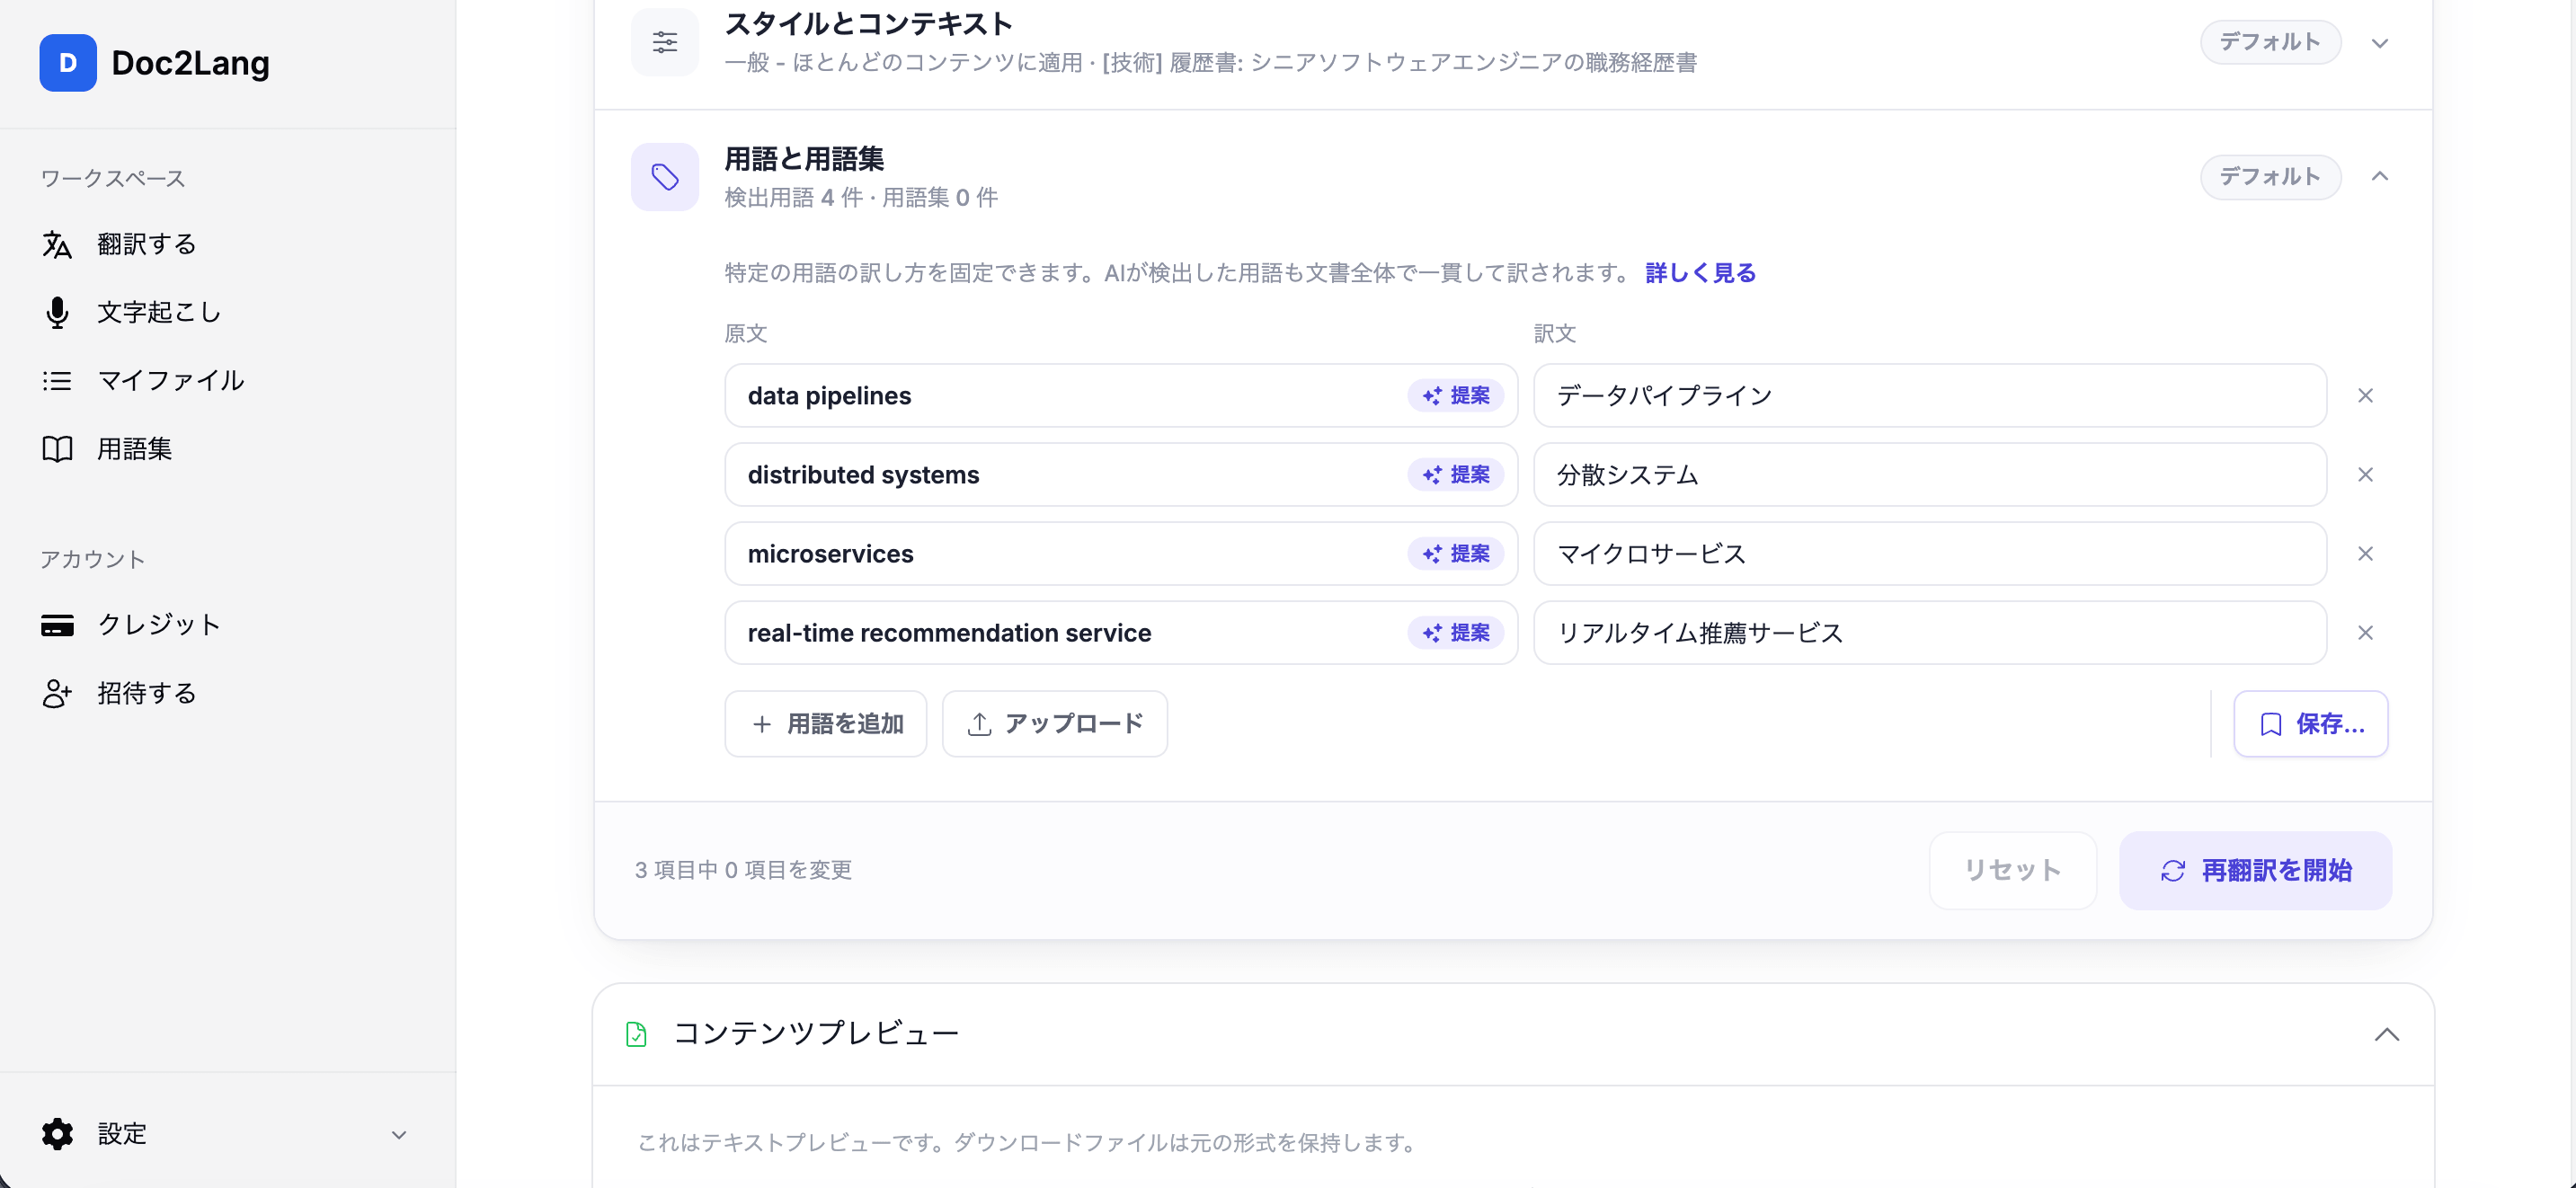Click the アップロード button
The width and height of the screenshot is (2576, 1188).
click(1055, 723)
